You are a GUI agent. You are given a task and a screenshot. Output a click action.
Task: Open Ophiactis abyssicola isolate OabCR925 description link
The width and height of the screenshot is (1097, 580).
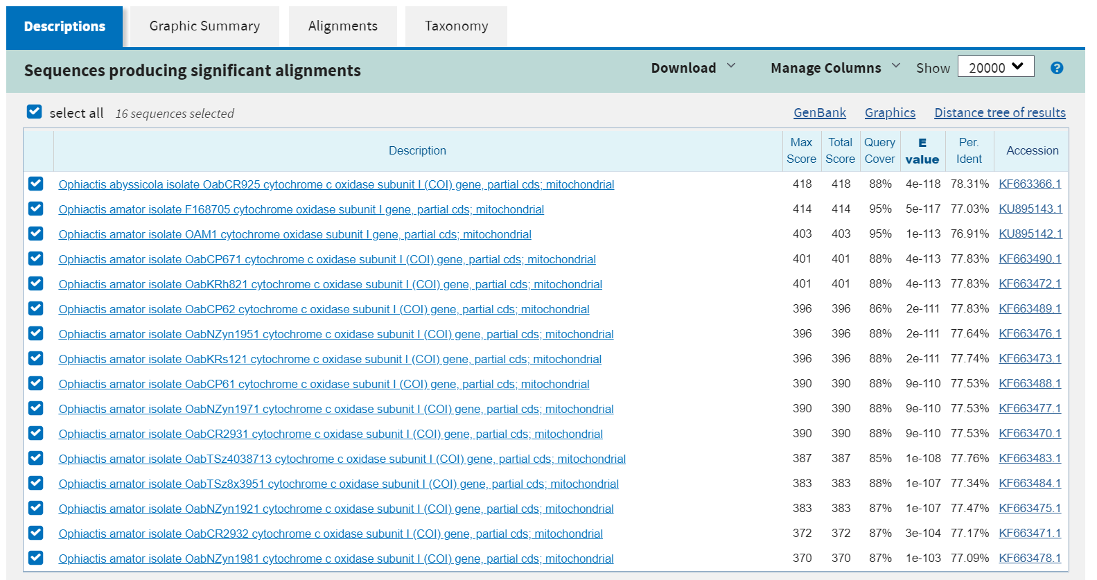(336, 184)
